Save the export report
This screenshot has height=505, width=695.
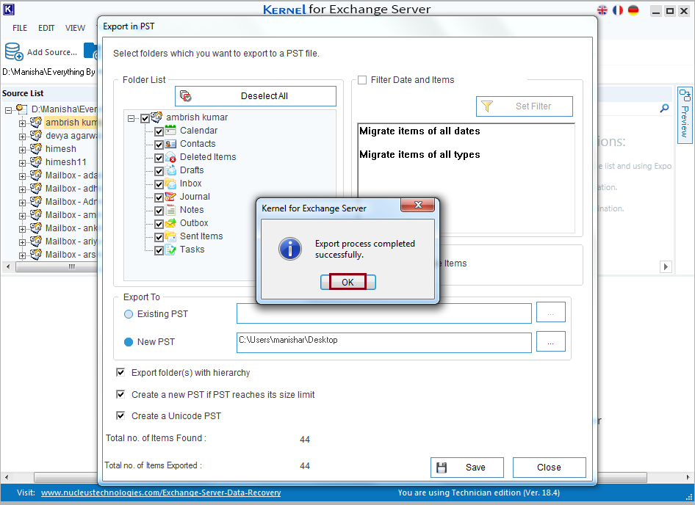click(x=467, y=468)
